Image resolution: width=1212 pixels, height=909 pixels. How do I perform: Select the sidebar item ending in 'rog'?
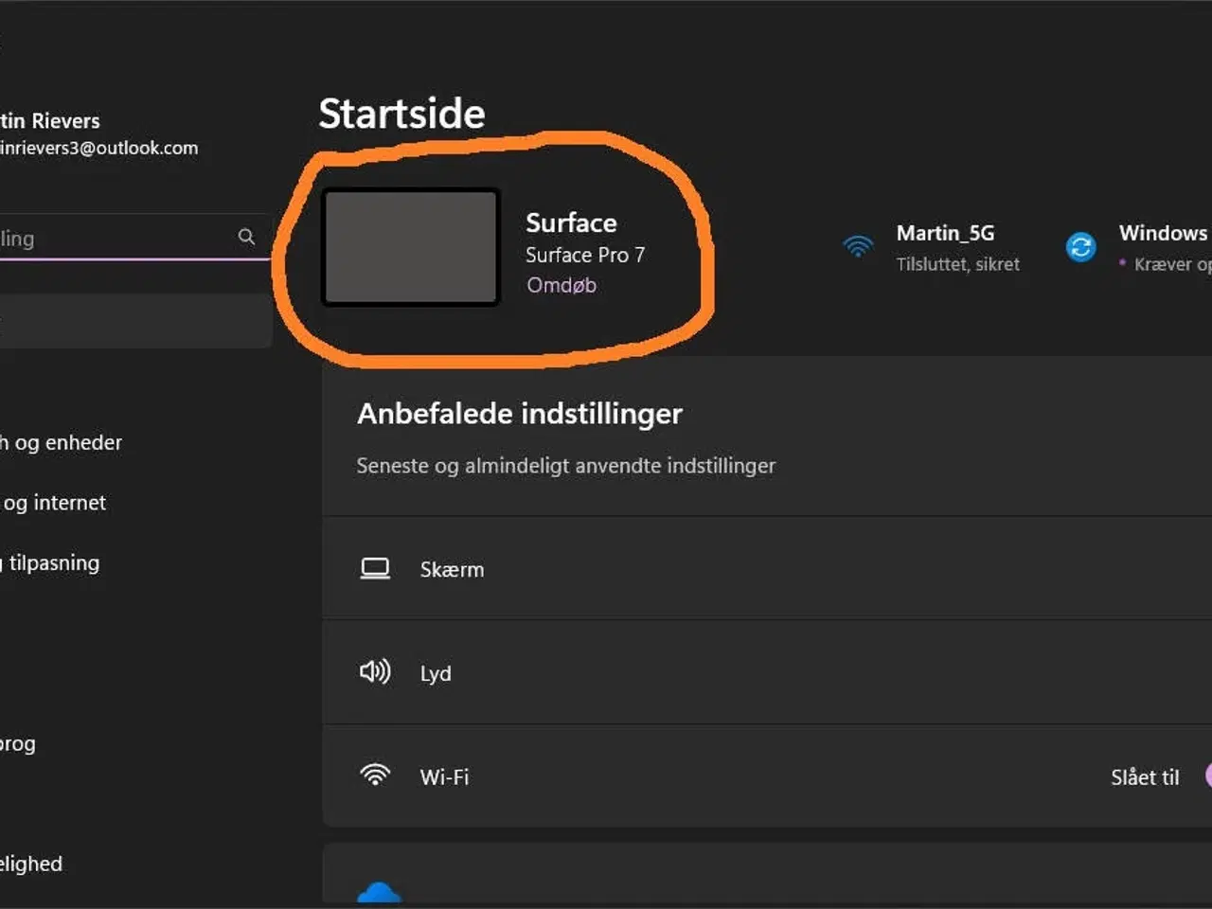(x=19, y=743)
